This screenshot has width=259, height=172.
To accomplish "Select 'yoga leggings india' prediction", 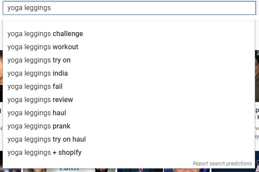I will tap(129, 73).
